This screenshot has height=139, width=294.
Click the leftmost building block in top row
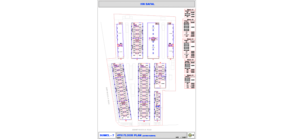120,40
